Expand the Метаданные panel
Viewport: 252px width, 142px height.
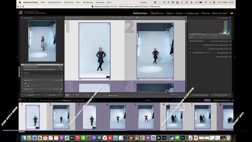[x=230, y=53]
